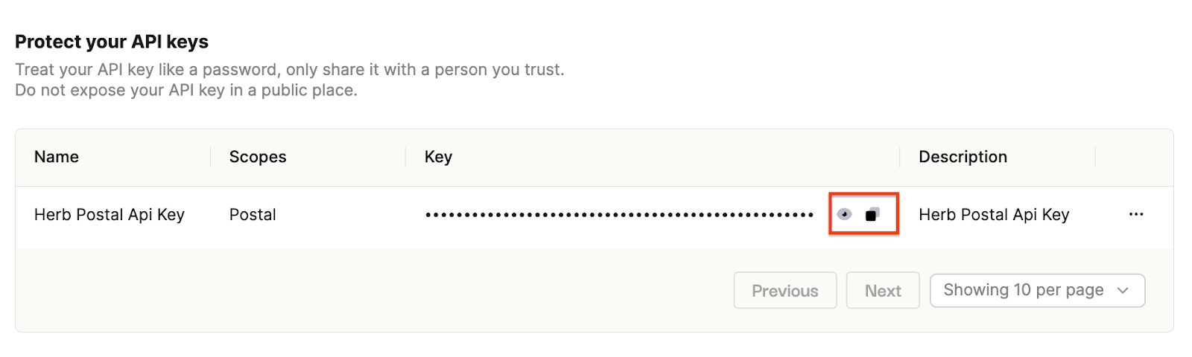Click the divider between Name and Scopes
This screenshot has height=357, width=1192.
211,157
